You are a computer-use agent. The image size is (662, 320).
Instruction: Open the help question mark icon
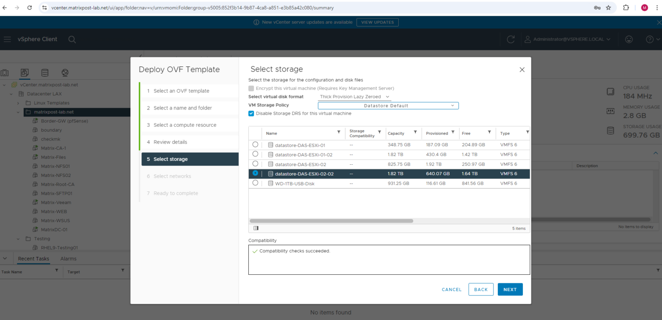(649, 39)
